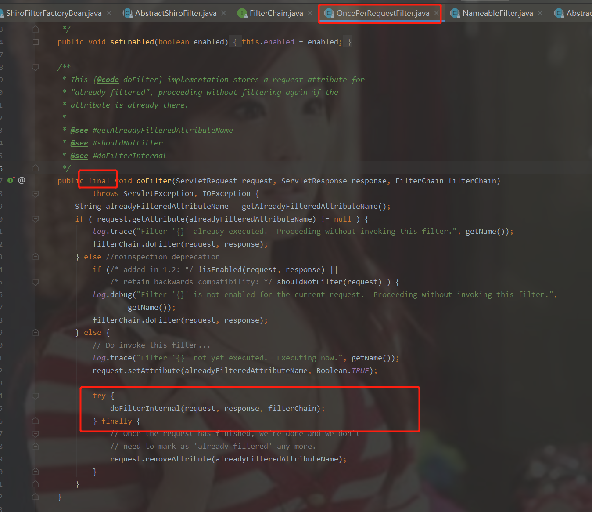Click the 'IOException' in throws clause
Screen dimensions: 592x512
[x=226, y=193]
